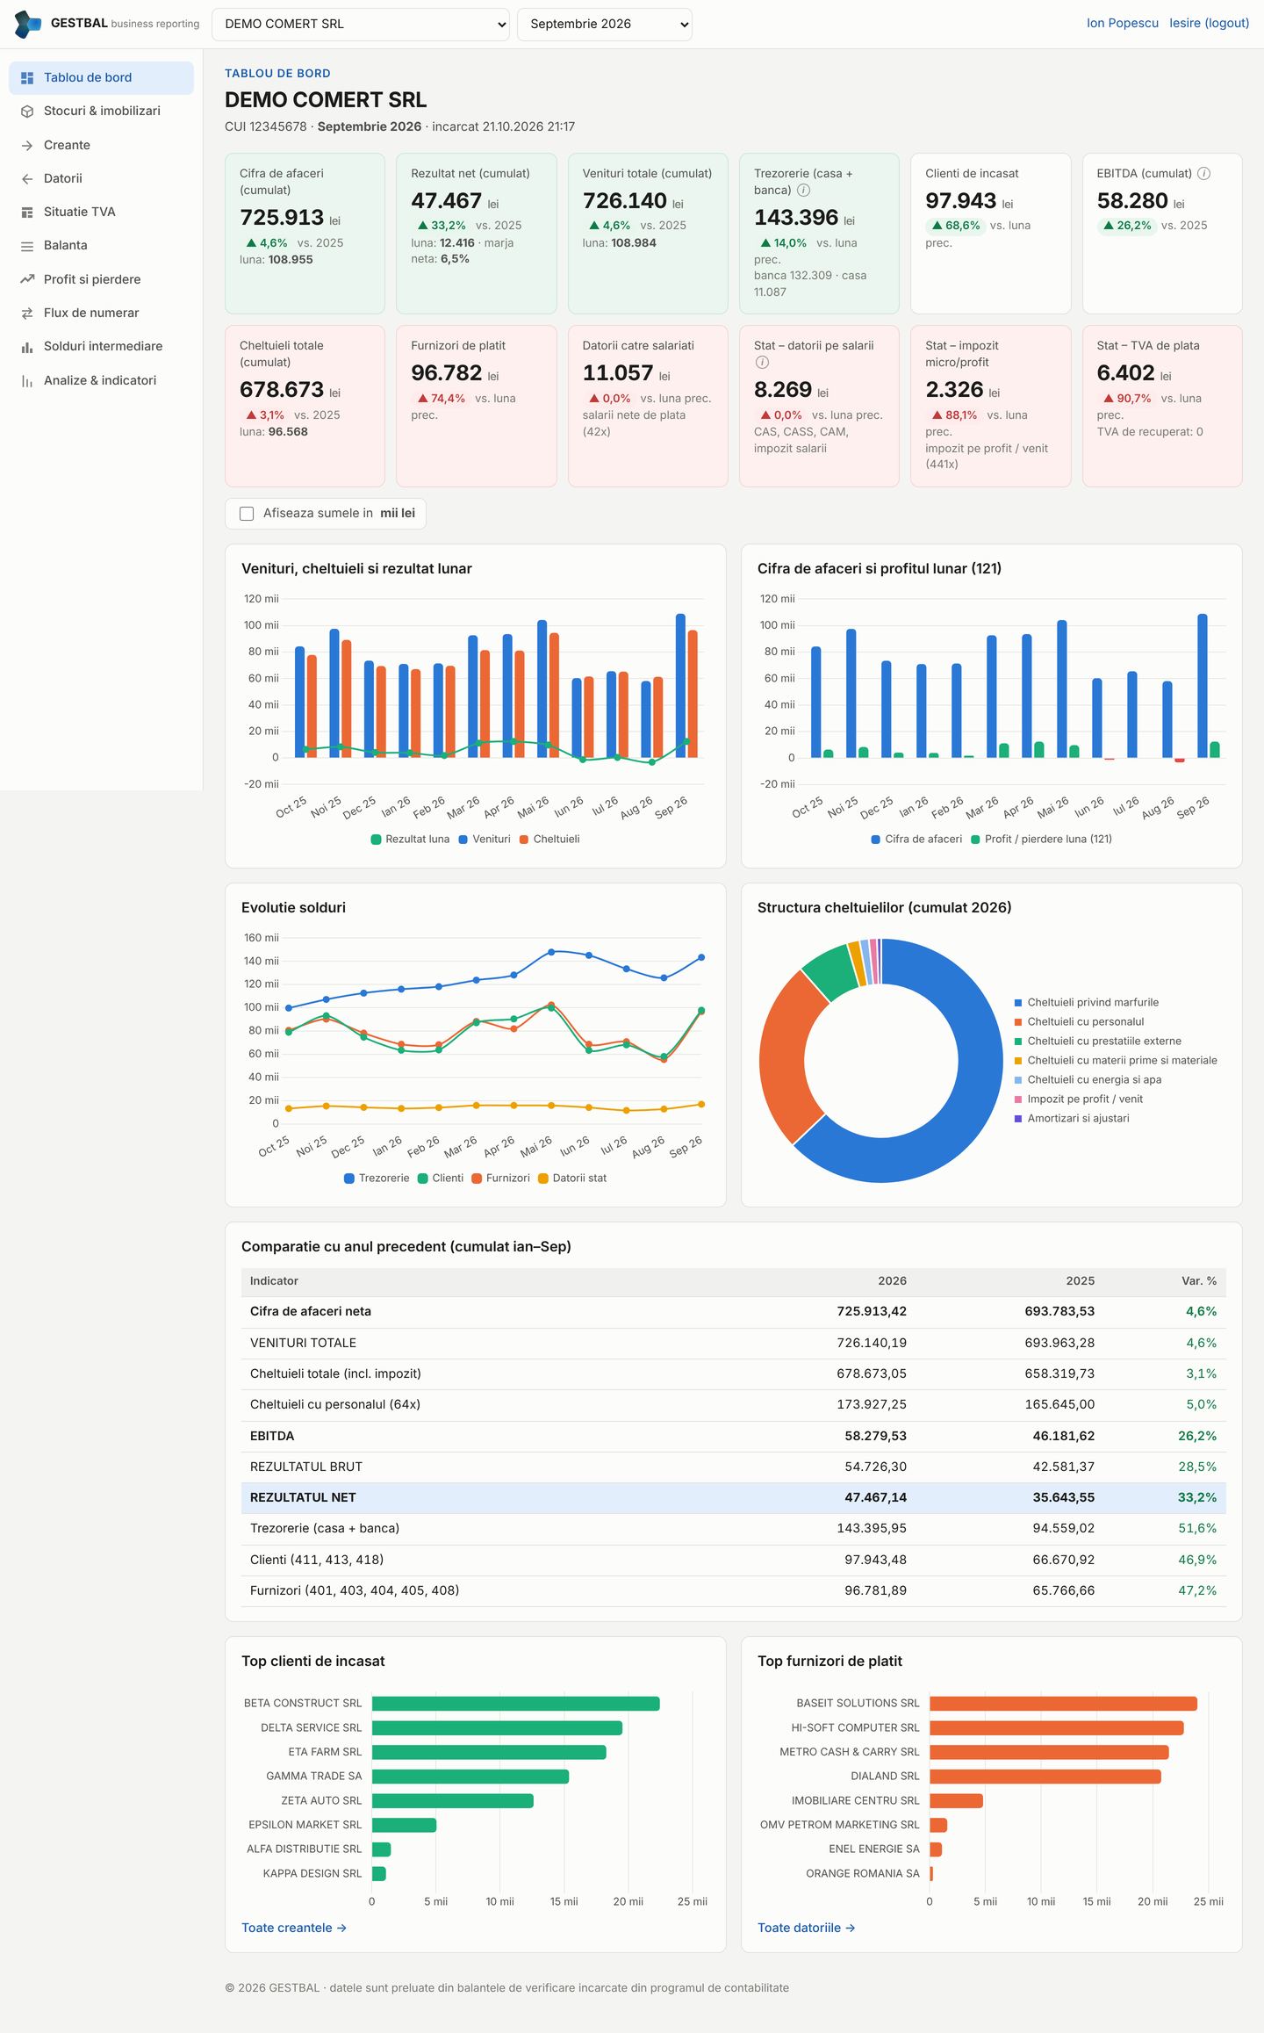1264x2033 pixels.
Task: Click info icon on Stat – datorii pe salarii
Action: click(x=762, y=363)
